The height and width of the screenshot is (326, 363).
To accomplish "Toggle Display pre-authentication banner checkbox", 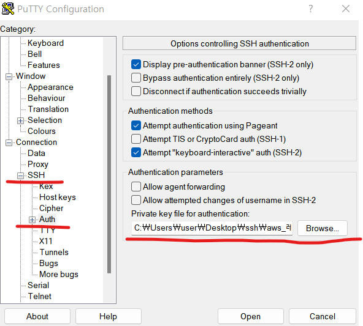I will click(136, 64).
